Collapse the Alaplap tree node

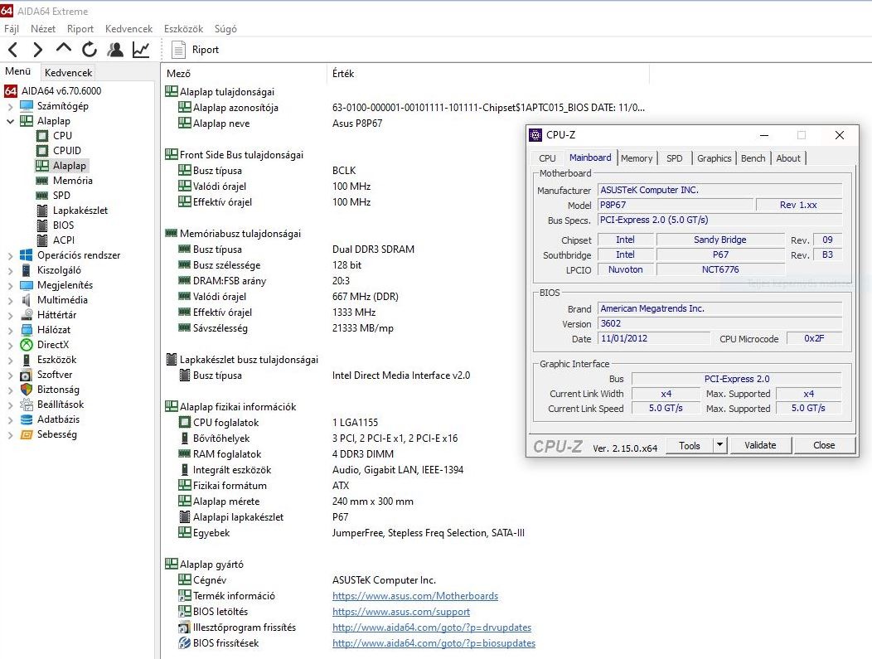point(11,121)
